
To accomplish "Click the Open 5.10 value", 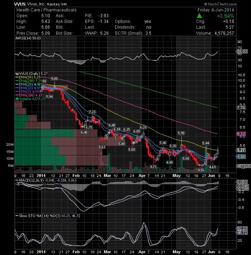I will point(46,16).
